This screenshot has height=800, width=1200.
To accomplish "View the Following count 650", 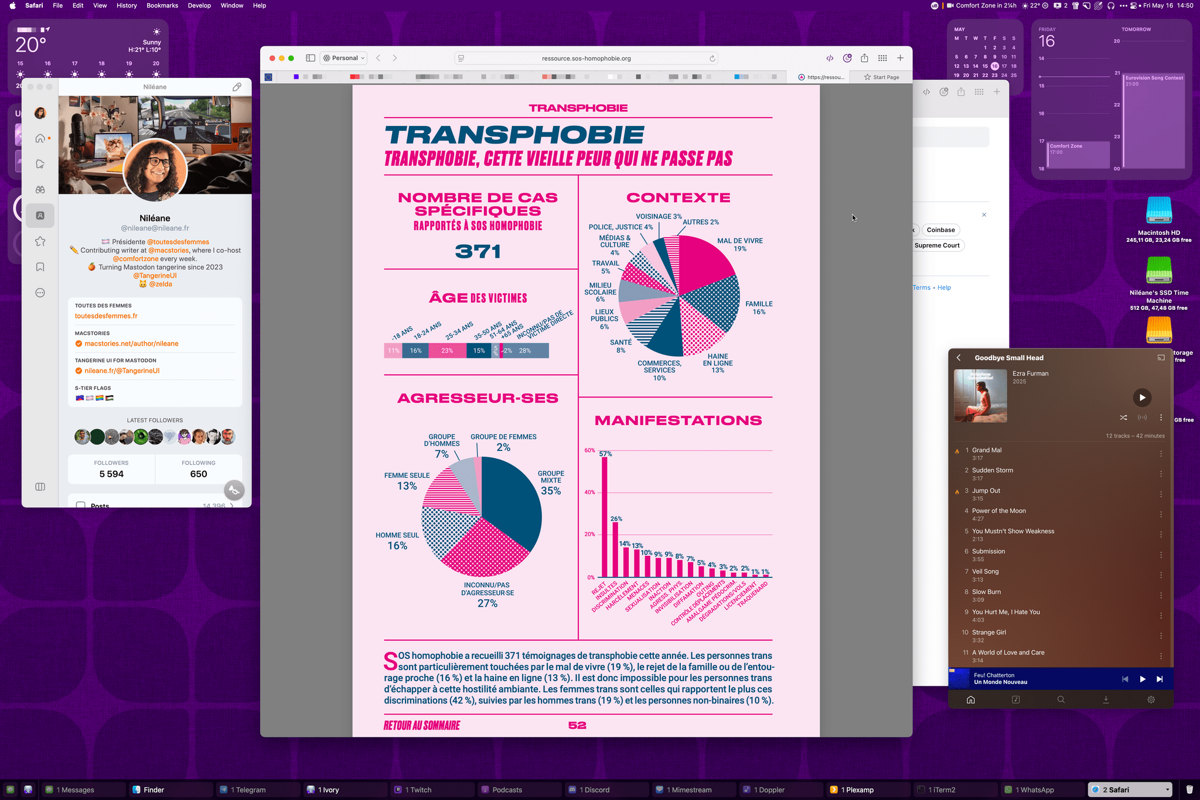I will [199, 469].
